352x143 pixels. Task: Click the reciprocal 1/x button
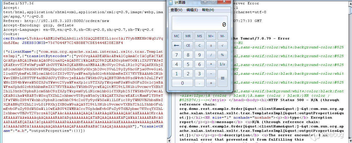223,64
